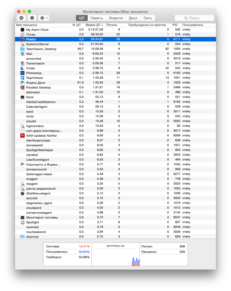231x291 pixels.
Task: Click the com.apple.internetaccounts shield icon
Action: coord(22,131)
